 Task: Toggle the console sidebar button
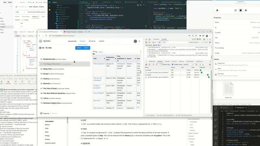[146, 42]
